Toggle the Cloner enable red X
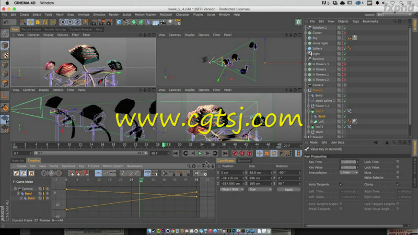418x235 pixels. point(345,33)
